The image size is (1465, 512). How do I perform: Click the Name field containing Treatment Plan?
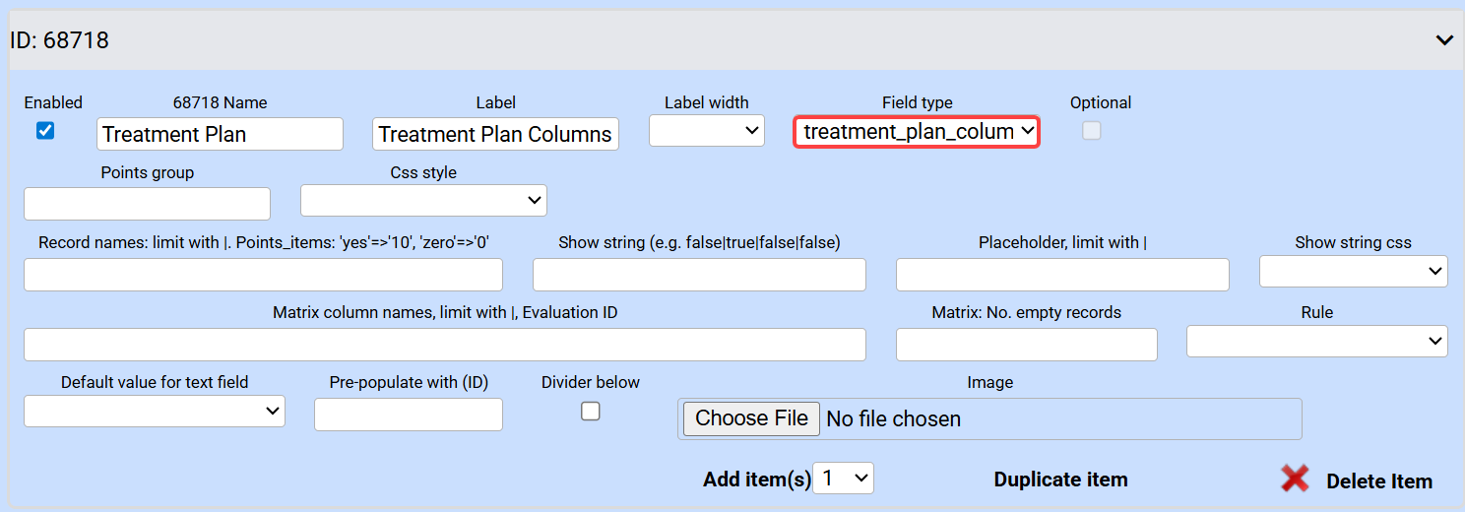tap(220, 134)
